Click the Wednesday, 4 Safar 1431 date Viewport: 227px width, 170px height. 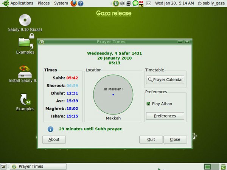click(114, 53)
